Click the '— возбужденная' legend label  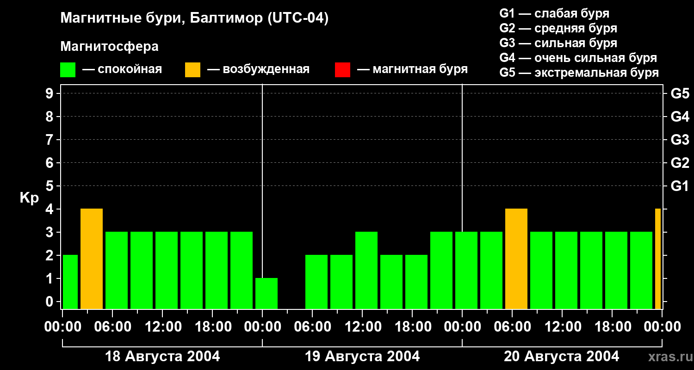tap(258, 70)
